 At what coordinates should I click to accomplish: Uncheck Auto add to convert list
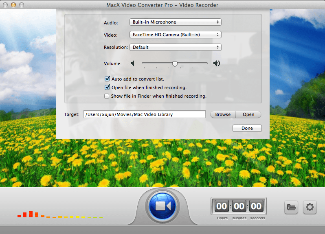tap(107, 79)
